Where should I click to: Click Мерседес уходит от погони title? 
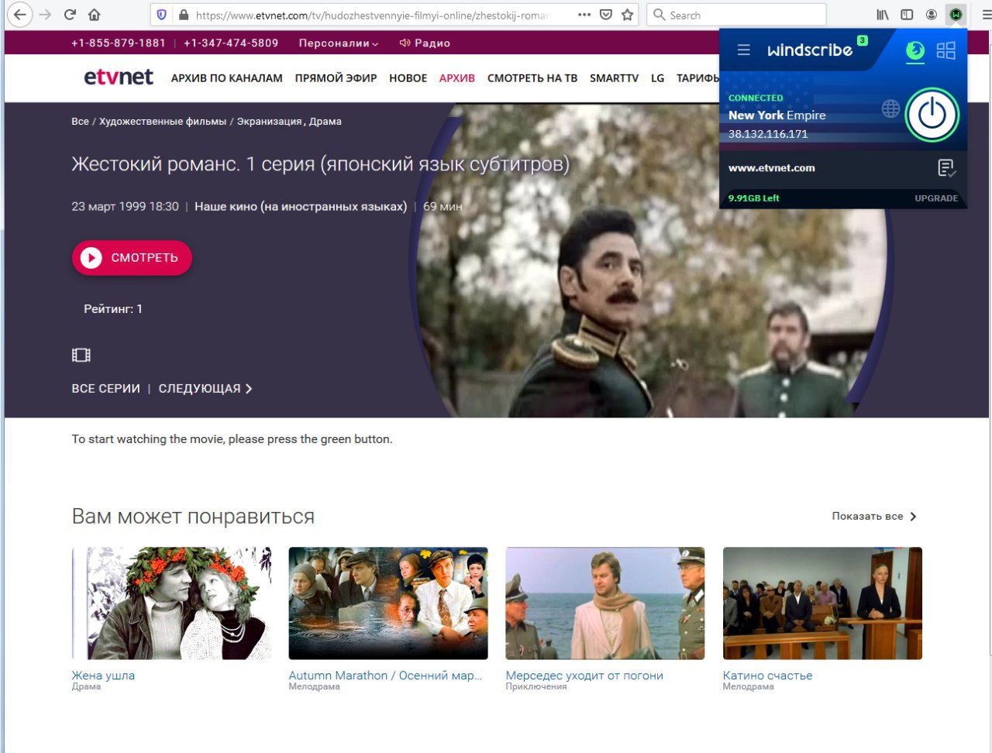(584, 676)
